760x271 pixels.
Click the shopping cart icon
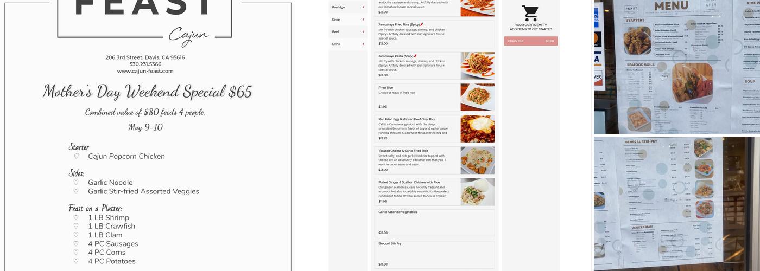point(530,14)
